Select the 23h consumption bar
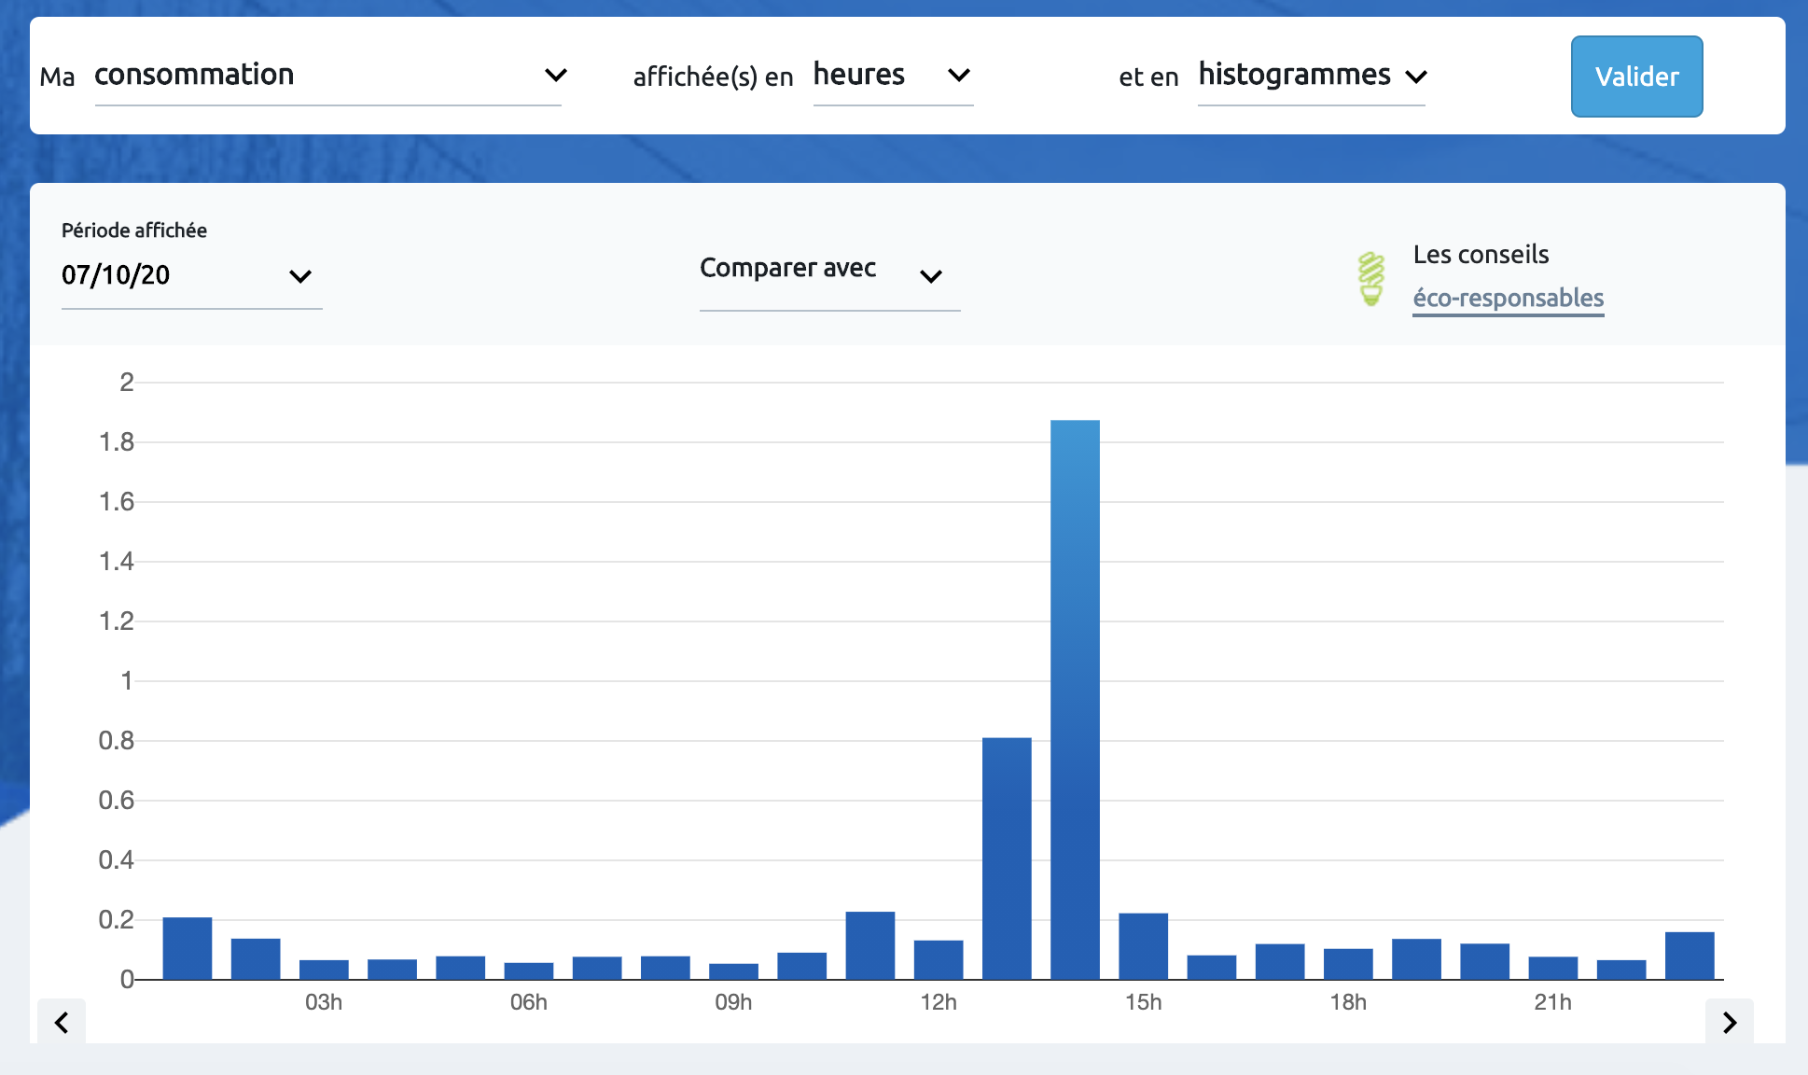 click(1690, 956)
